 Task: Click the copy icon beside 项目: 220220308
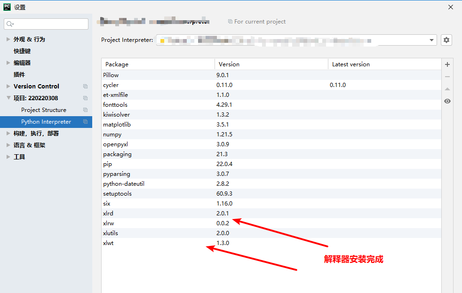click(85, 98)
